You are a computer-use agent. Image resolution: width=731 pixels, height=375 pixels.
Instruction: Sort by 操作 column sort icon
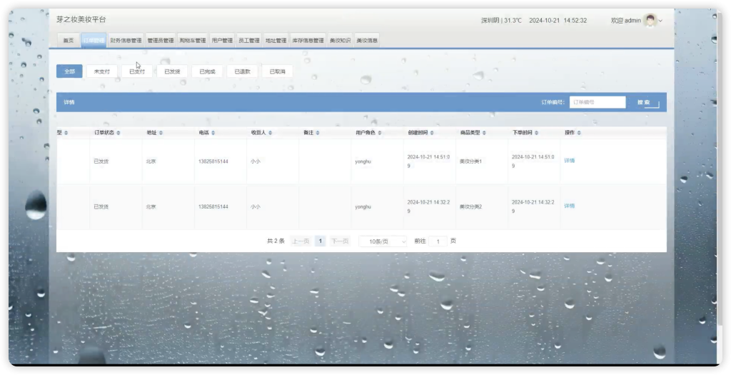[579, 133]
